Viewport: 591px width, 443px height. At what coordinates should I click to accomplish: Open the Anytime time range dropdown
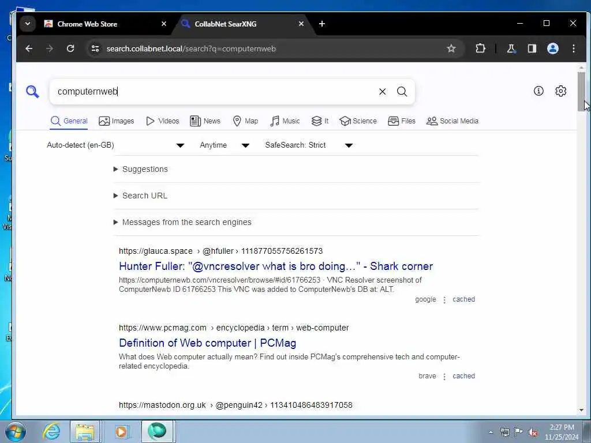click(x=225, y=145)
